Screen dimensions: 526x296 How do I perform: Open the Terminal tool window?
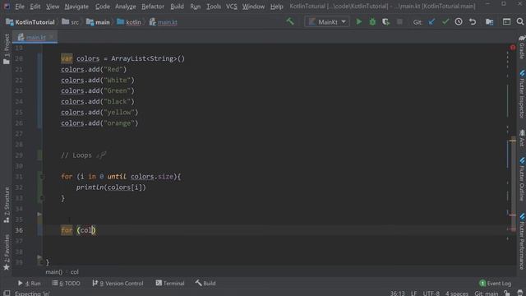[170, 283]
